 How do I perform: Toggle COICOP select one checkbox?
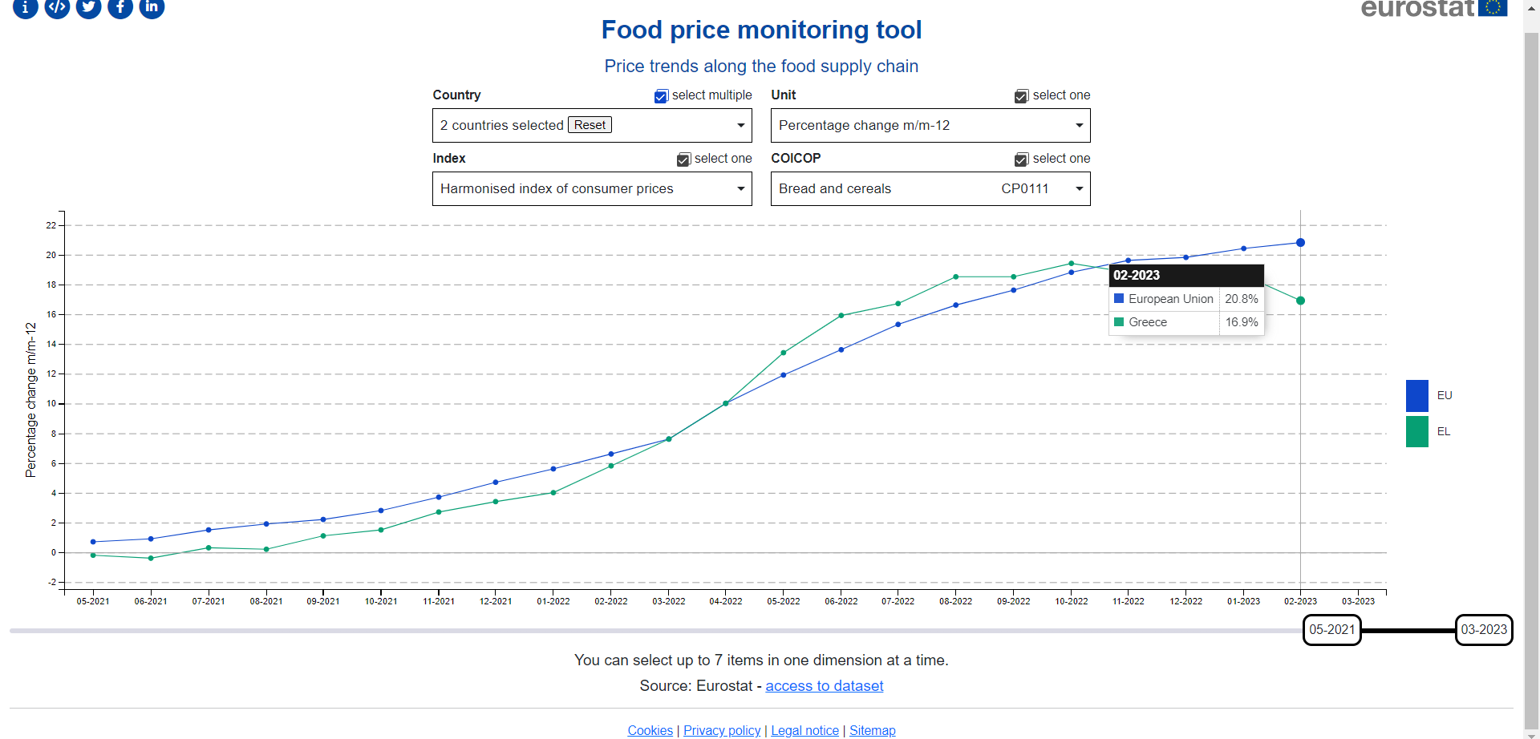pos(1021,160)
